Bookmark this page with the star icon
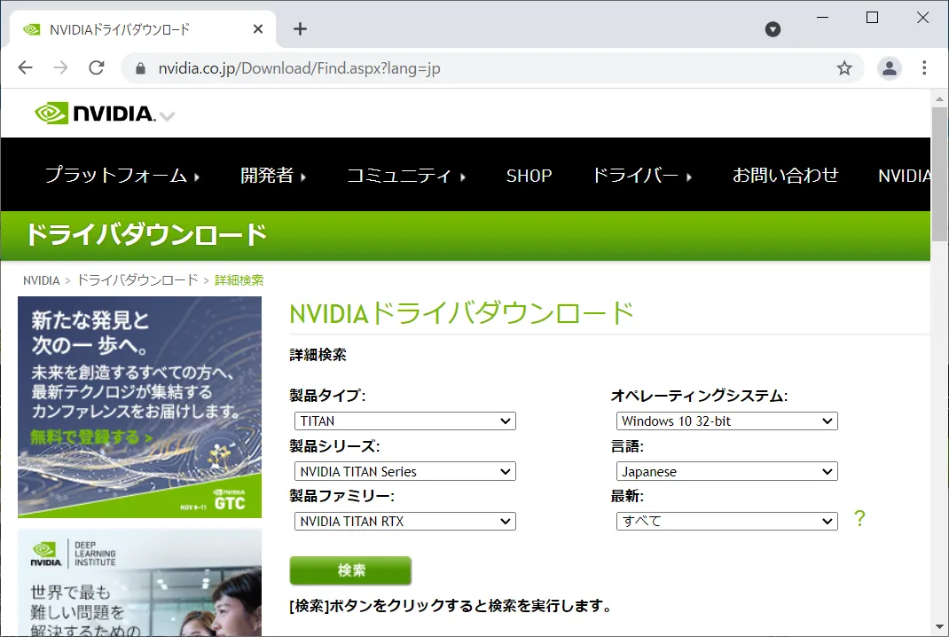Image resolution: width=949 pixels, height=637 pixels. 844,67
